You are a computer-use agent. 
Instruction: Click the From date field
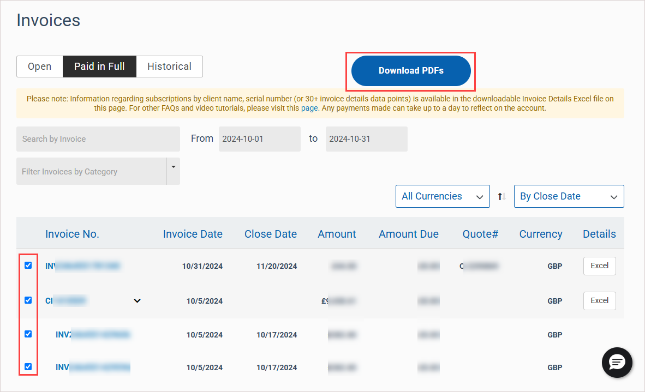pos(259,139)
